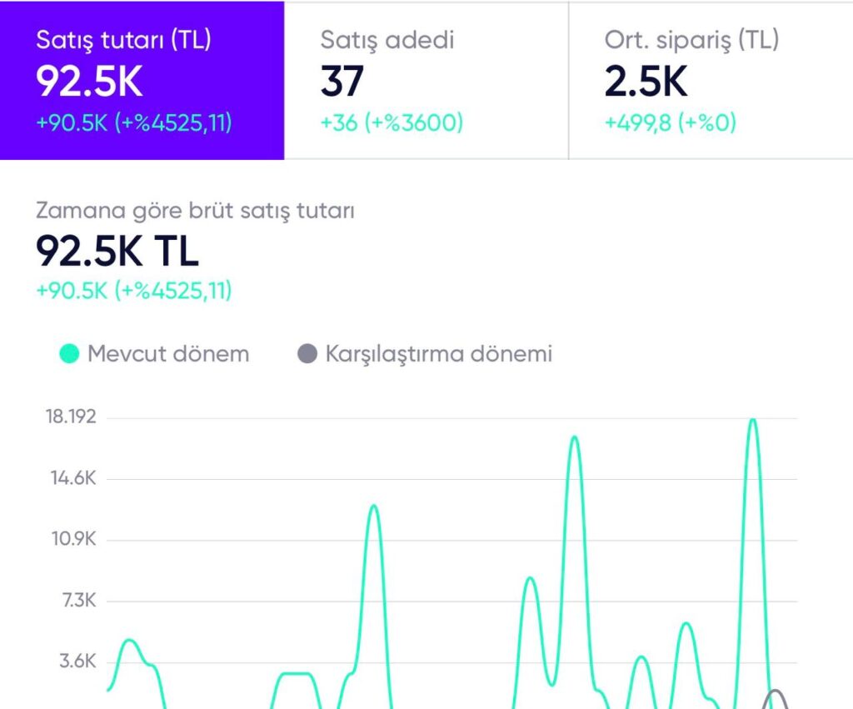
Task: Click the gray Karşılaştırma dönemi legend dot
Action: (307, 354)
